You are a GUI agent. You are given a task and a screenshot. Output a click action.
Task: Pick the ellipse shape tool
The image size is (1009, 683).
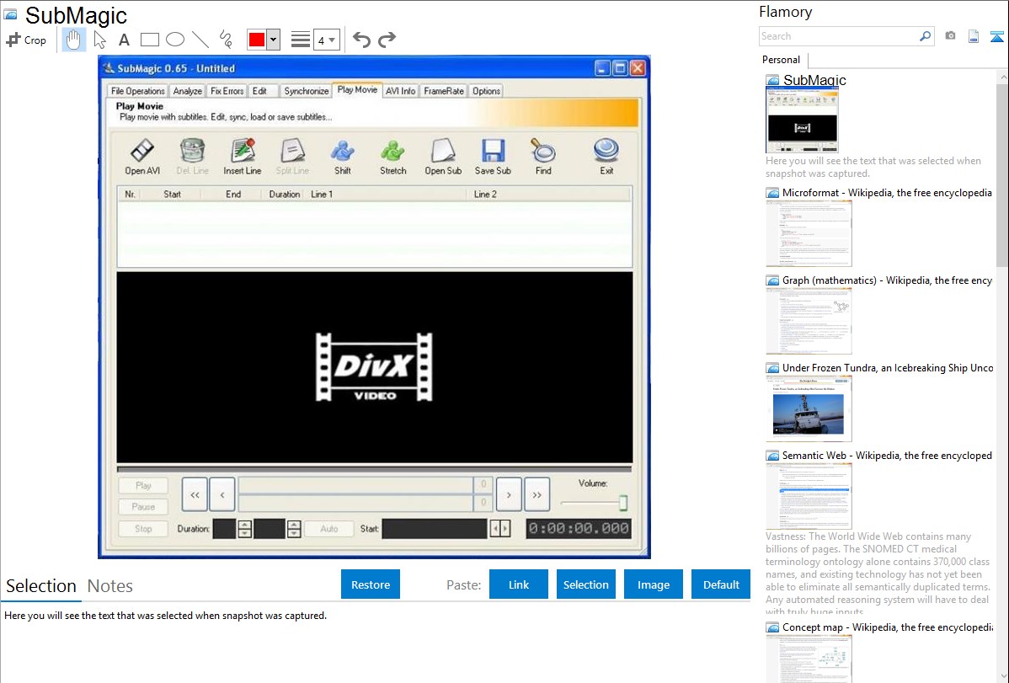[175, 40]
